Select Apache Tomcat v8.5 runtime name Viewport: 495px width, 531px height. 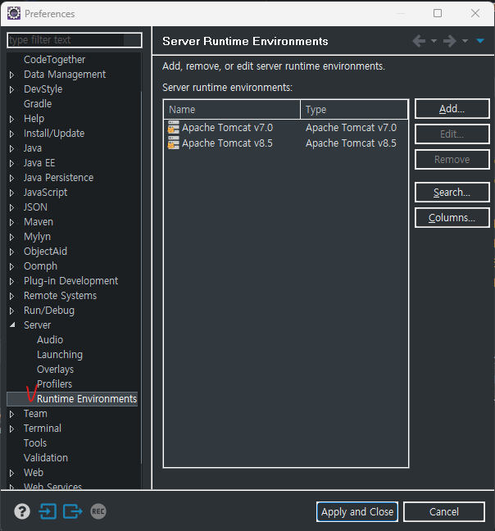(x=227, y=143)
